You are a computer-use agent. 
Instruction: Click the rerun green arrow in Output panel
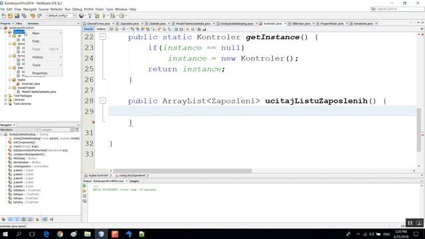(84, 186)
